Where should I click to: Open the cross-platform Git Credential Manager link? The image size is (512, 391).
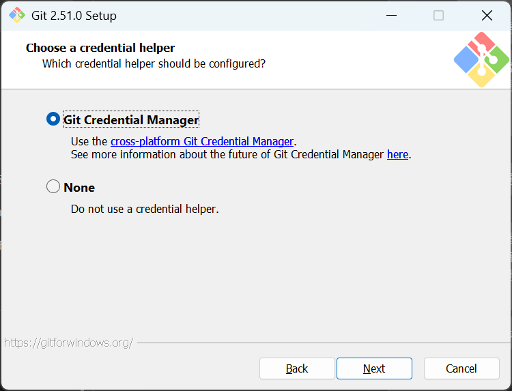coord(202,141)
